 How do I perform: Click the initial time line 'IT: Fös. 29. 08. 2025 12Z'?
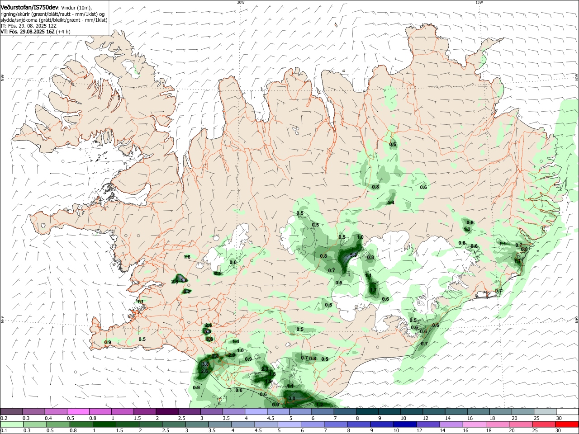click(x=28, y=26)
